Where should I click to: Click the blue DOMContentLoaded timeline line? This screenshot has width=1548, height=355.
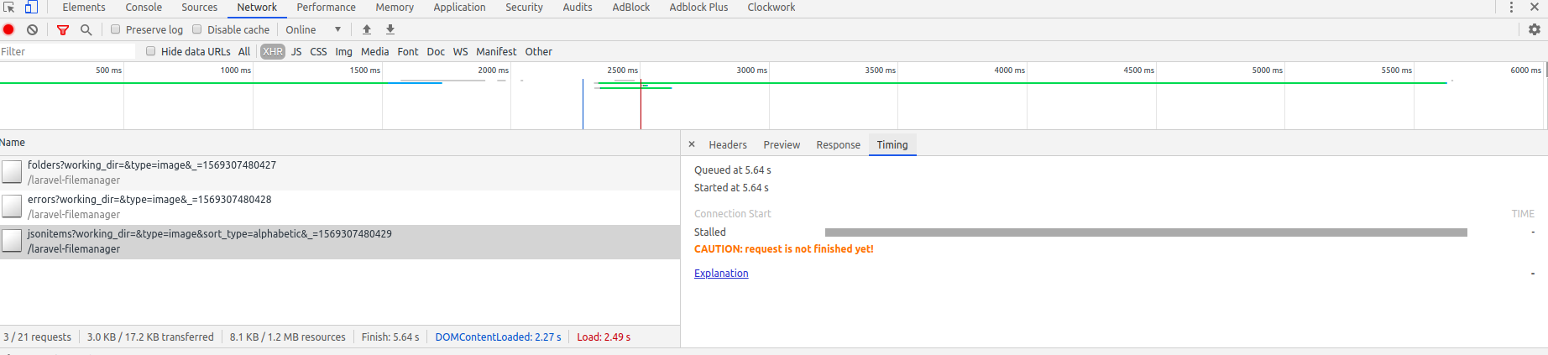click(583, 104)
